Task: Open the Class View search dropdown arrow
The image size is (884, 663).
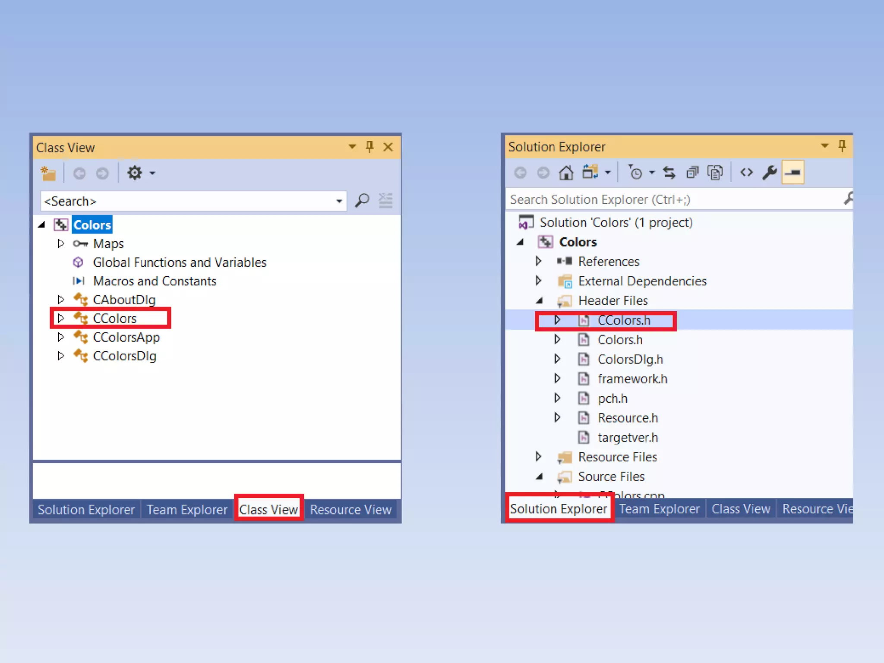Action: point(339,201)
